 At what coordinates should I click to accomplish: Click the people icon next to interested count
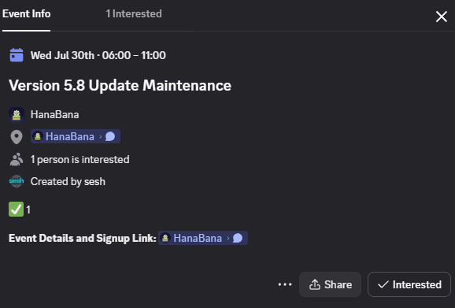[x=17, y=159]
